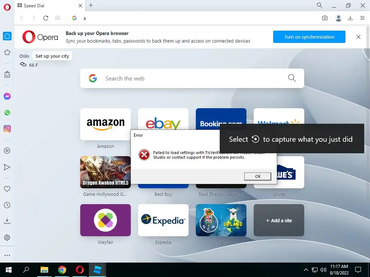370x277 pixels.
Task: Show hidden tray icons chevron
Action: [x=306, y=270]
